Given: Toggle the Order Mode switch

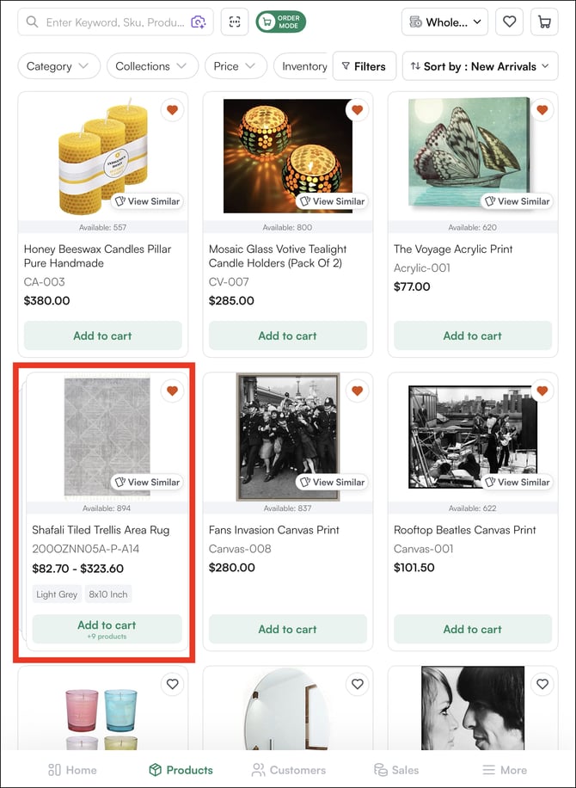Looking at the screenshot, I should pos(280,22).
